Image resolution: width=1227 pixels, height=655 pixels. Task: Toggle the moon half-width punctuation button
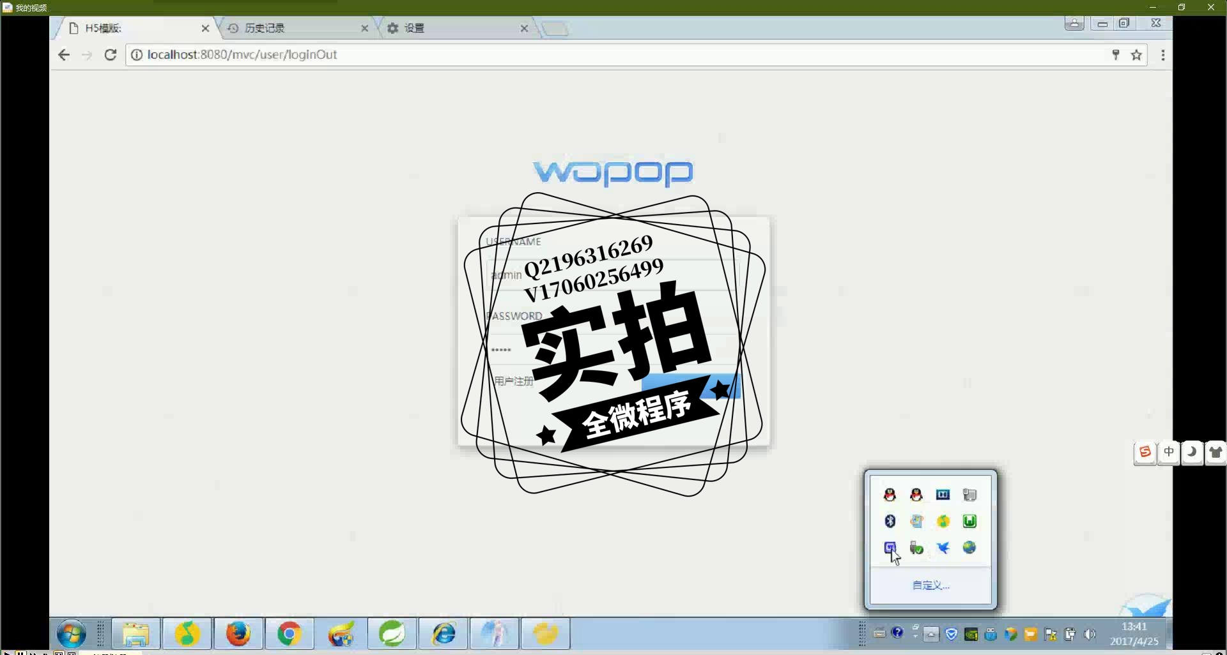1192,452
